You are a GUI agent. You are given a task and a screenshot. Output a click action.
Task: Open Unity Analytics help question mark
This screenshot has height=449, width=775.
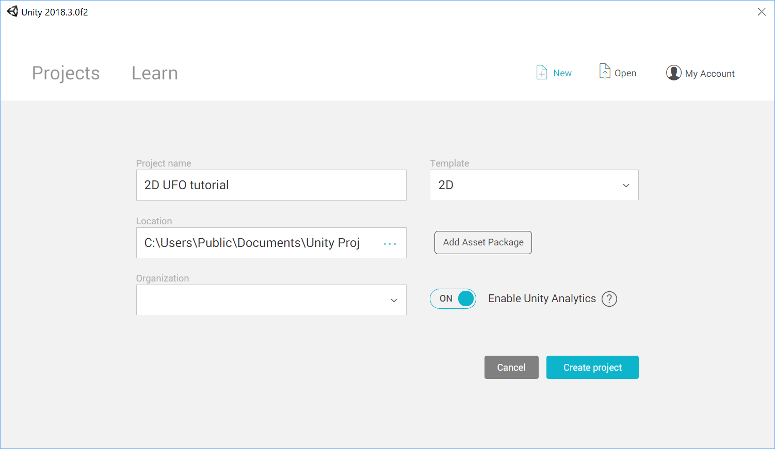coord(609,299)
